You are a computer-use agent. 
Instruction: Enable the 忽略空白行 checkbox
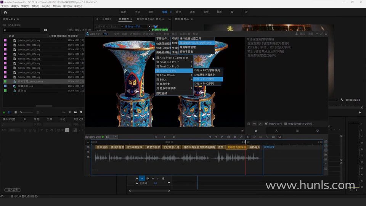266,124
